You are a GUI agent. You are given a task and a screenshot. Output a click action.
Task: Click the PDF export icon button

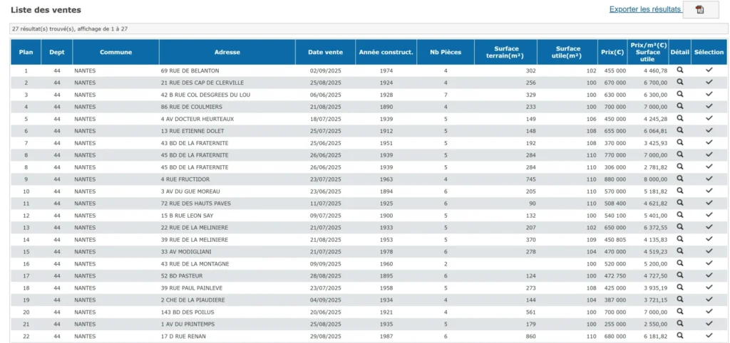point(700,10)
